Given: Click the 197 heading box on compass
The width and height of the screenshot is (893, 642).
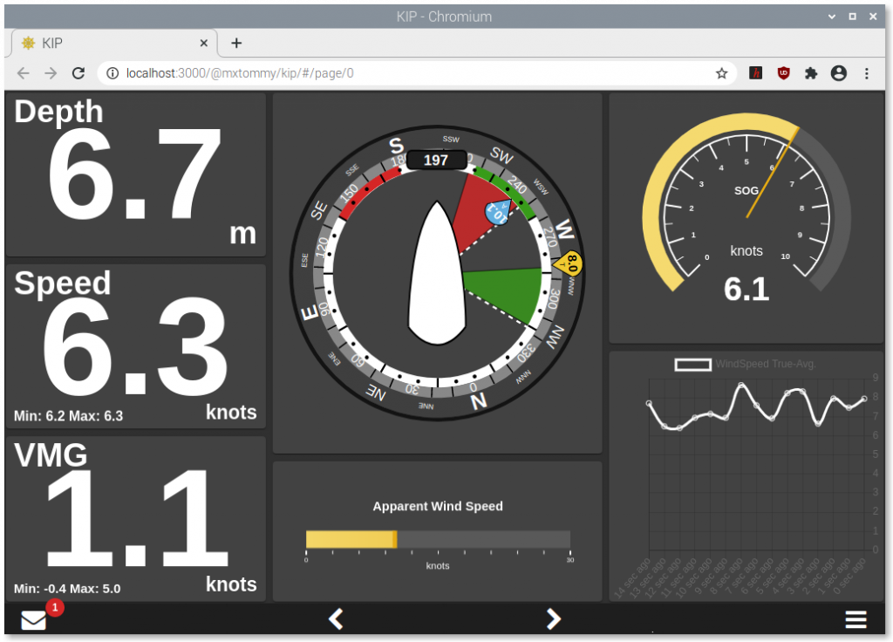Looking at the screenshot, I should (436, 160).
